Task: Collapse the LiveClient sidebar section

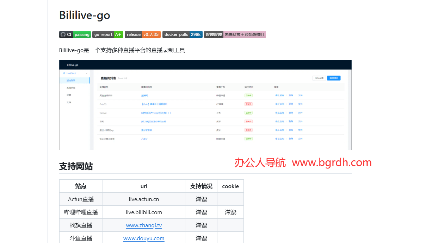Action: [x=87, y=73]
